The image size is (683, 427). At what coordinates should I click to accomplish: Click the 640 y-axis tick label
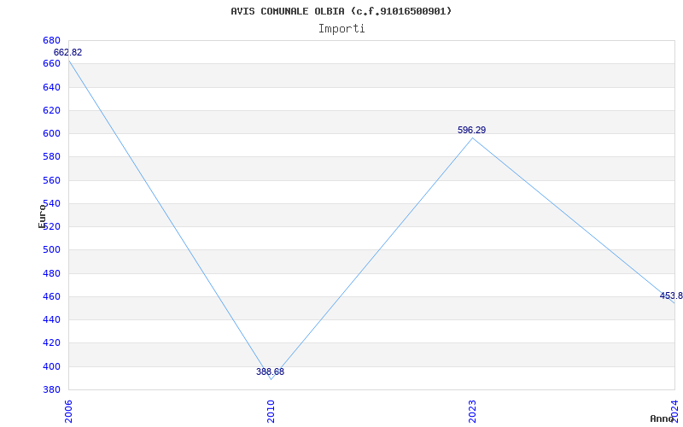coord(51,87)
